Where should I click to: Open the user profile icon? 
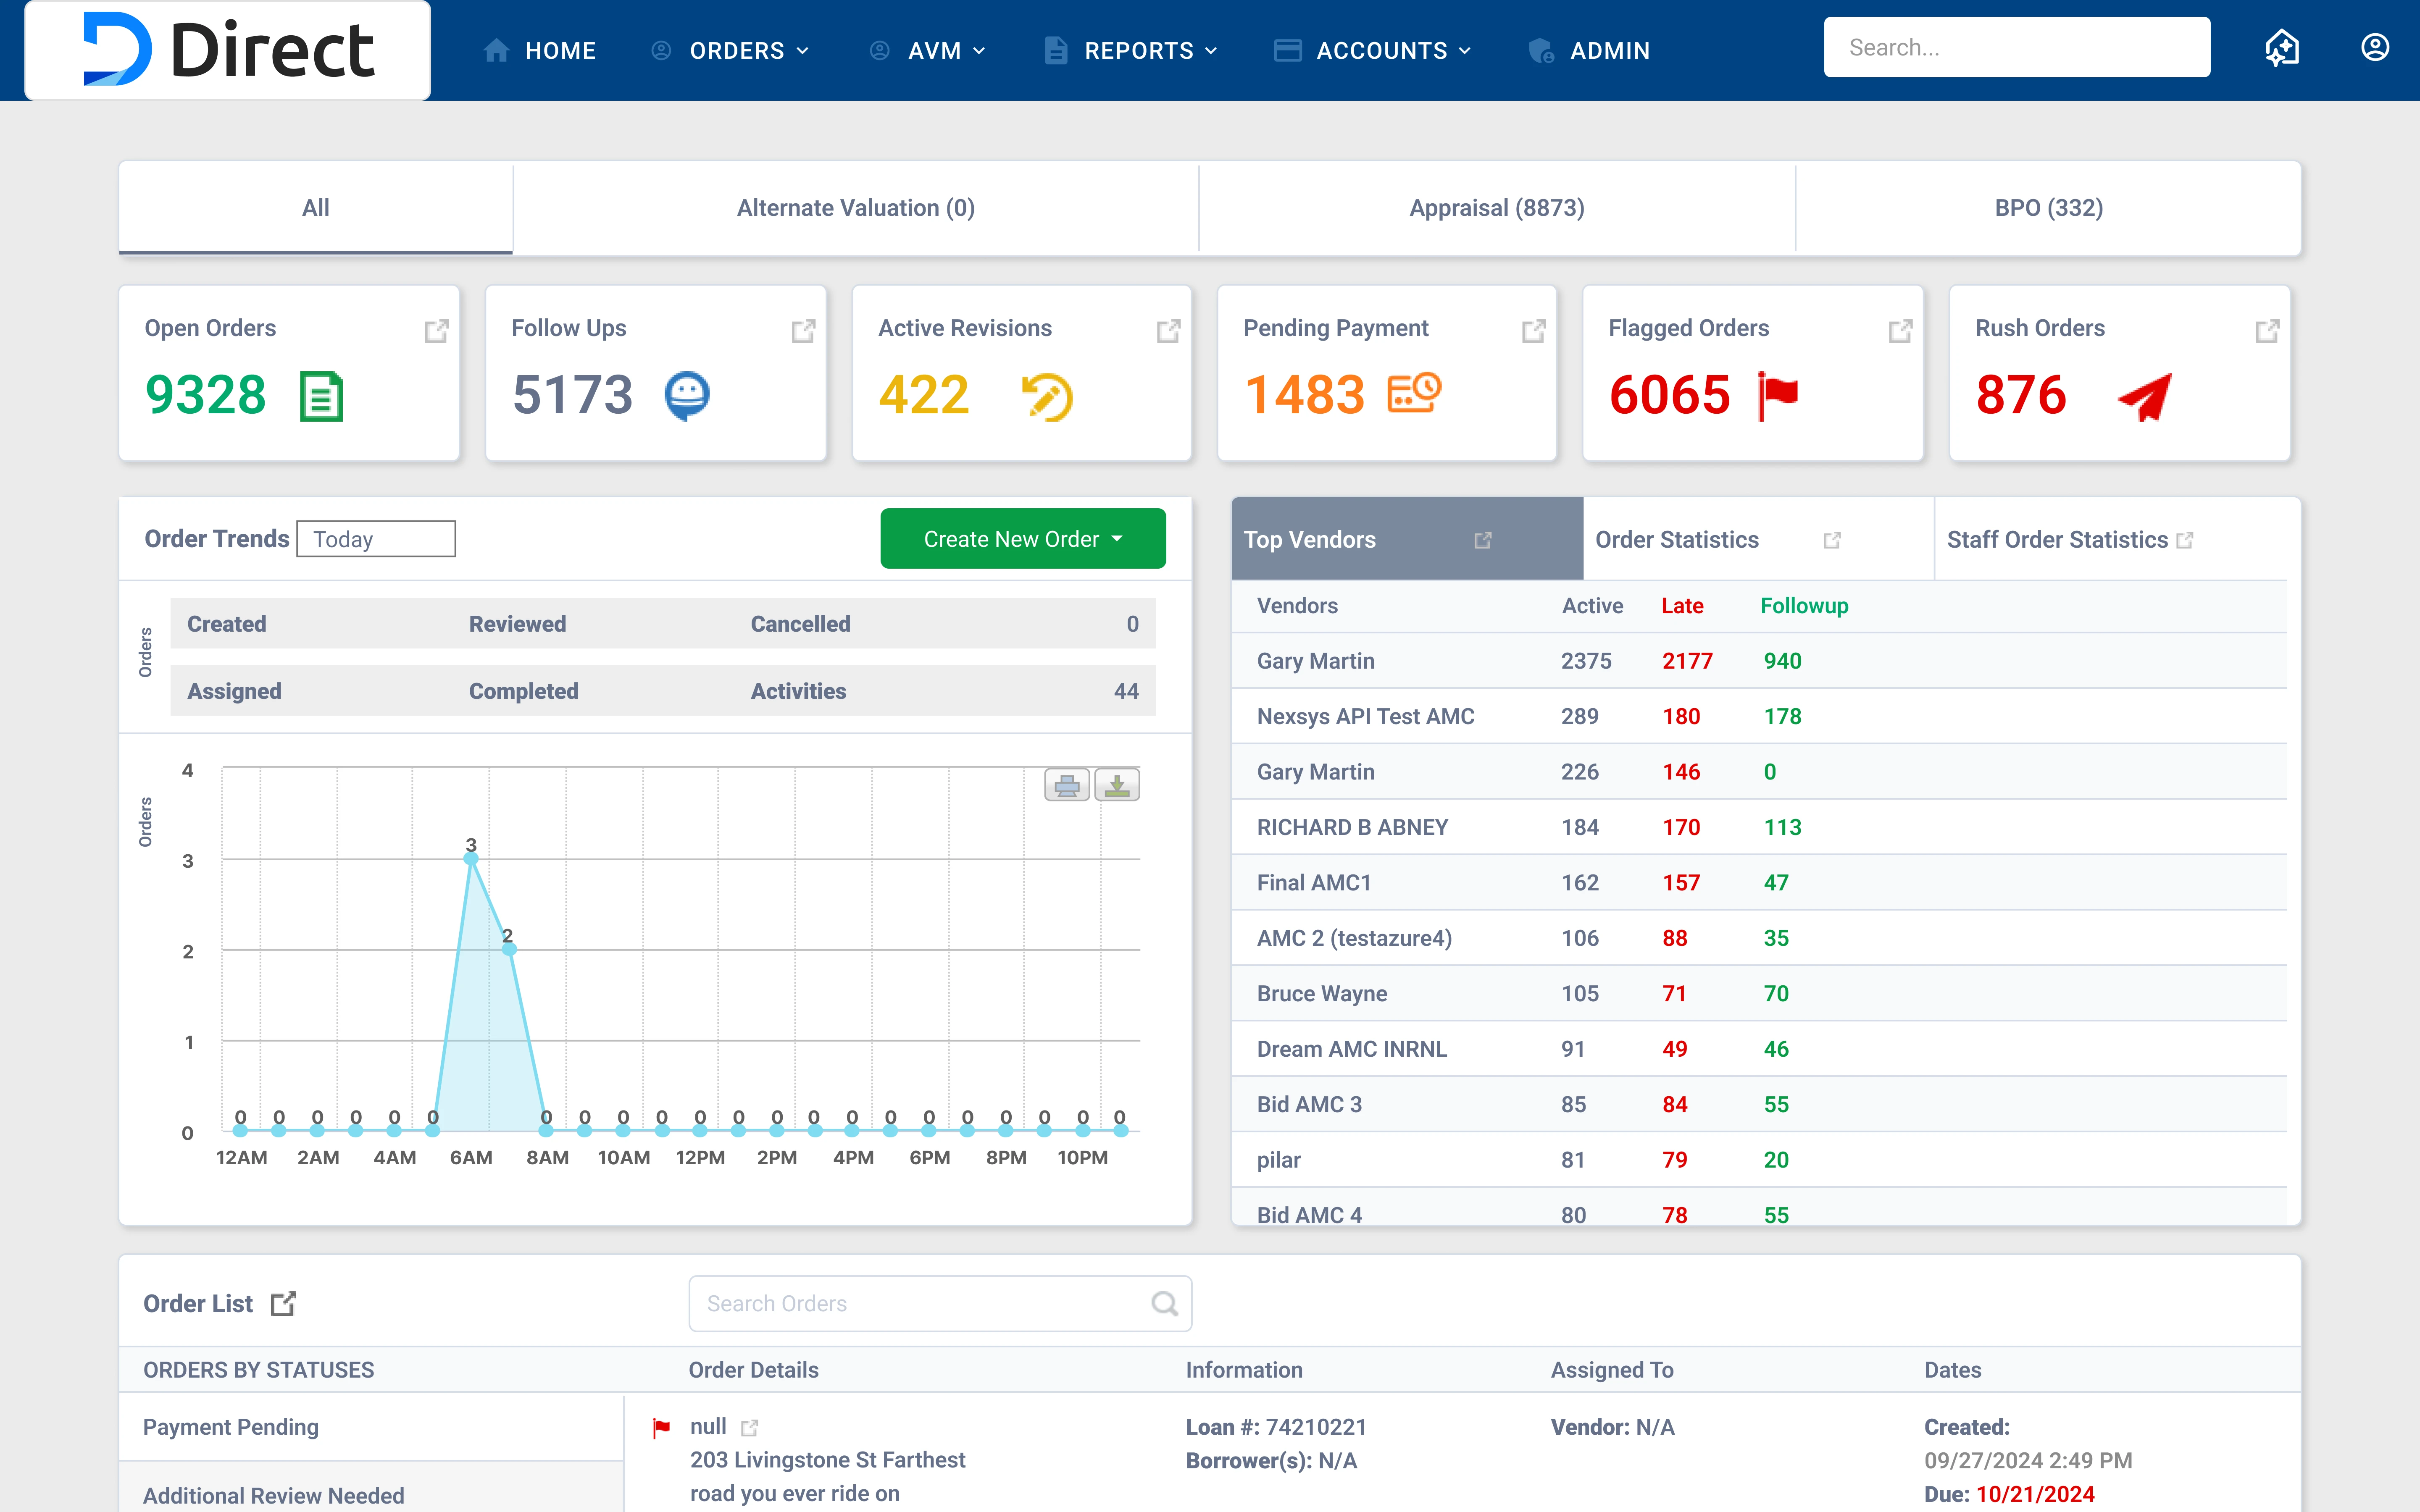coord(2375,47)
